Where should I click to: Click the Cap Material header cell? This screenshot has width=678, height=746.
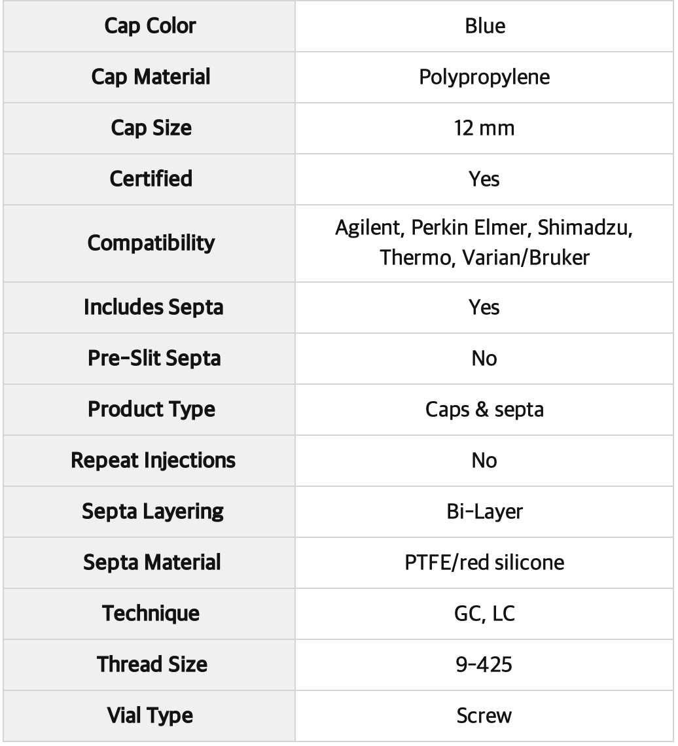(149, 77)
